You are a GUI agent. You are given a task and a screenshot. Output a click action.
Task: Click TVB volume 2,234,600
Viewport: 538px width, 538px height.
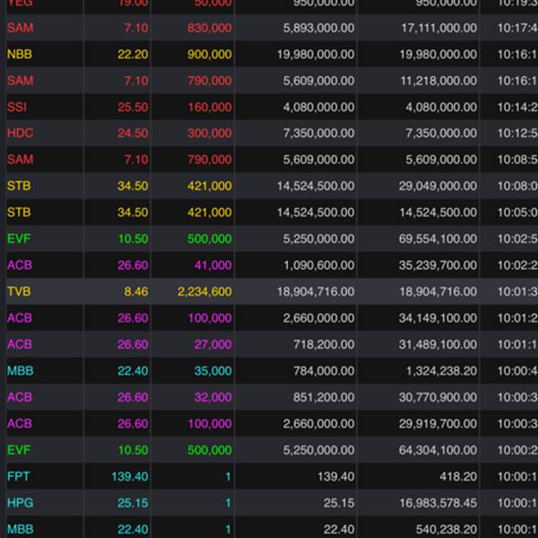point(204,291)
